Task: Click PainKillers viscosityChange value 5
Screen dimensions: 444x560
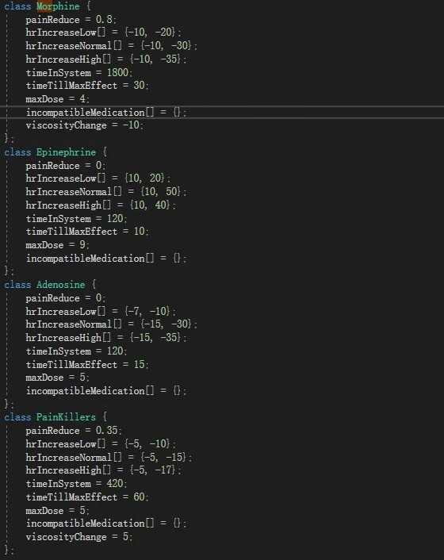Action: [125, 537]
